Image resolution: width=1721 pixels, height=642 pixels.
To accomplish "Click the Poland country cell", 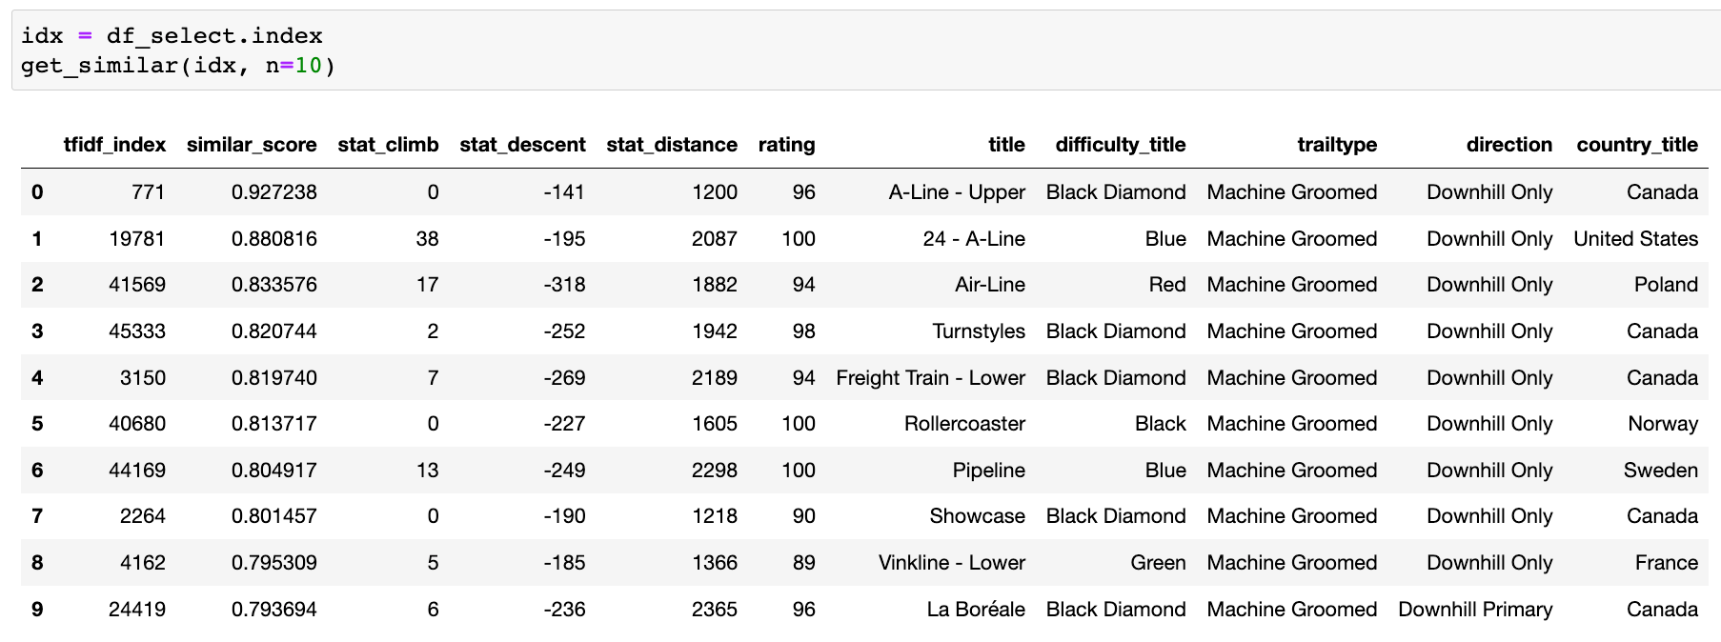I will [1666, 285].
